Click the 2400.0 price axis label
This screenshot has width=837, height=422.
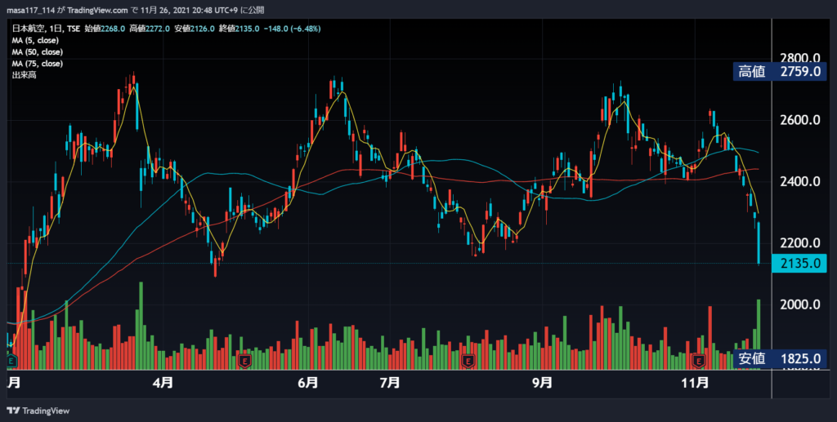pyautogui.click(x=800, y=182)
